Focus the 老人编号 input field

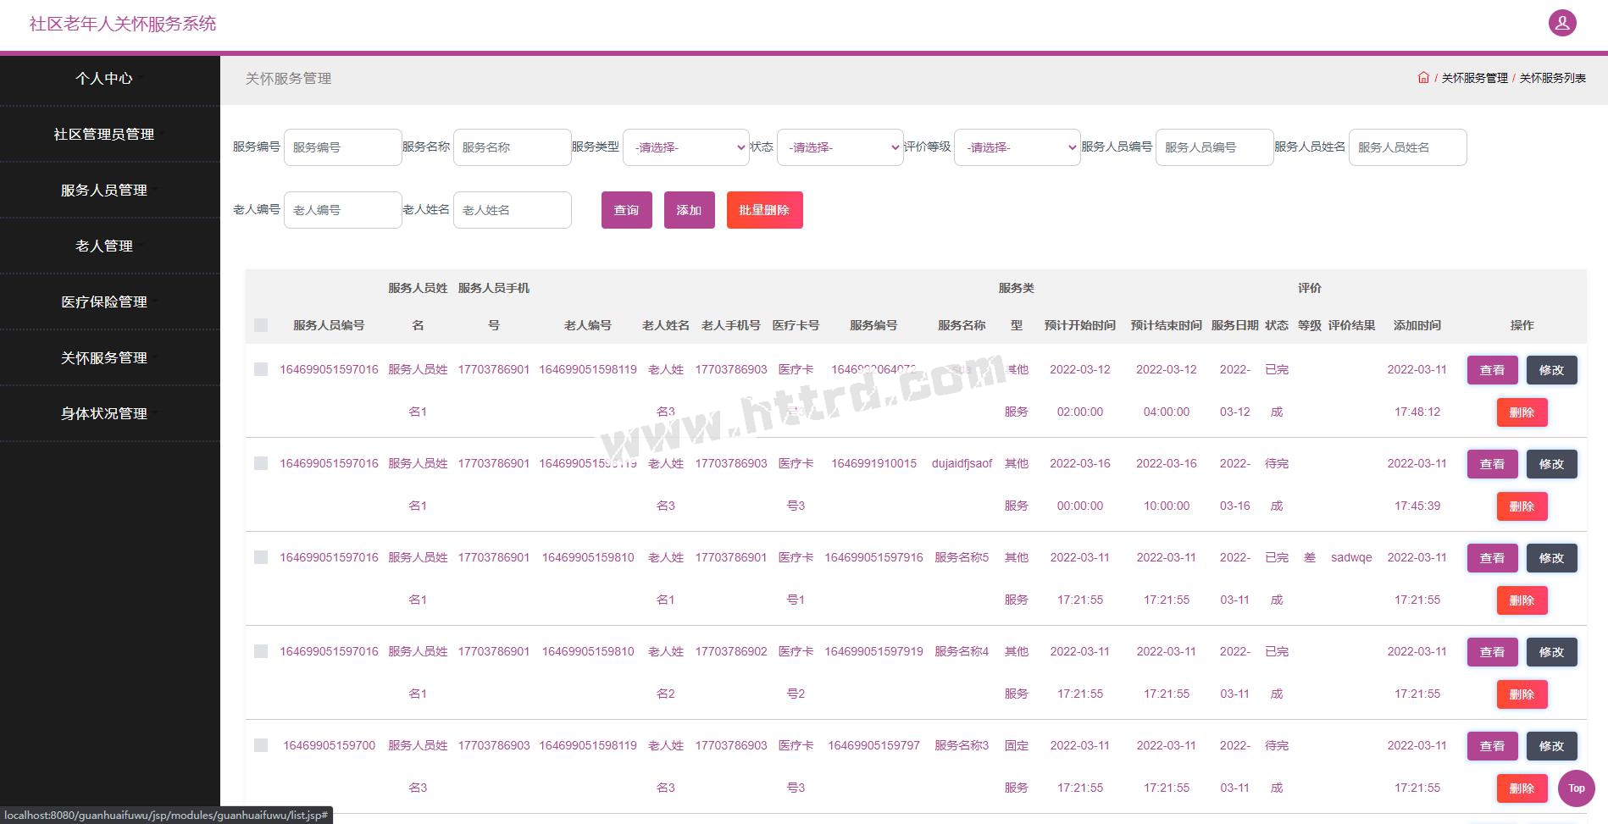343,210
